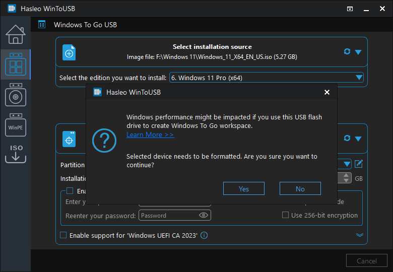Open the Windows edition dropdown
This screenshot has height=272, width=393.
(267, 78)
